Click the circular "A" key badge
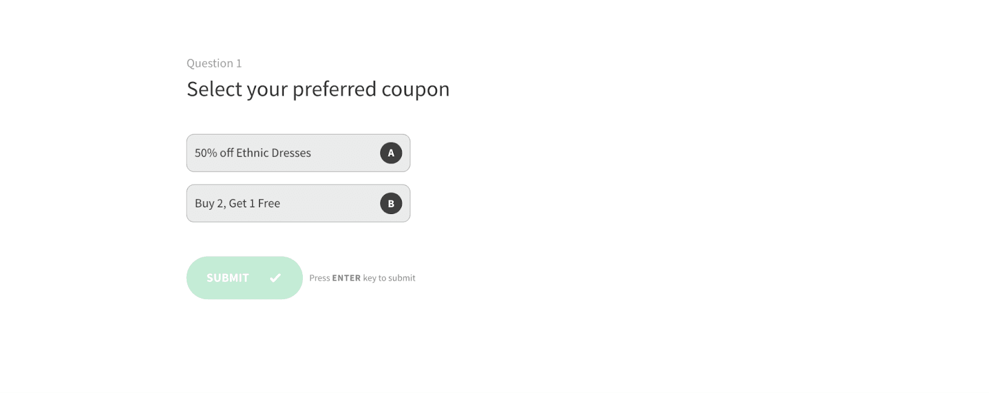This screenshot has width=989, height=393. click(x=391, y=153)
